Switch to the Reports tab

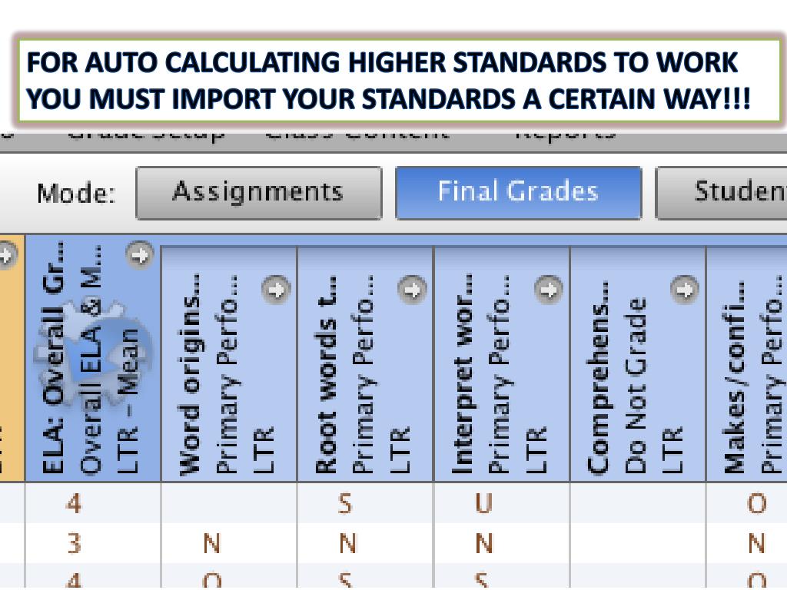pos(565,137)
